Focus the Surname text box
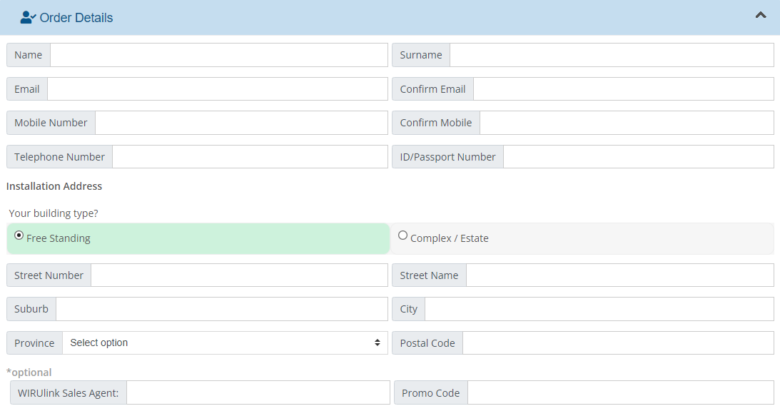Image resolution: width=780 pixels, height=416 pixels. coord(611,55)
